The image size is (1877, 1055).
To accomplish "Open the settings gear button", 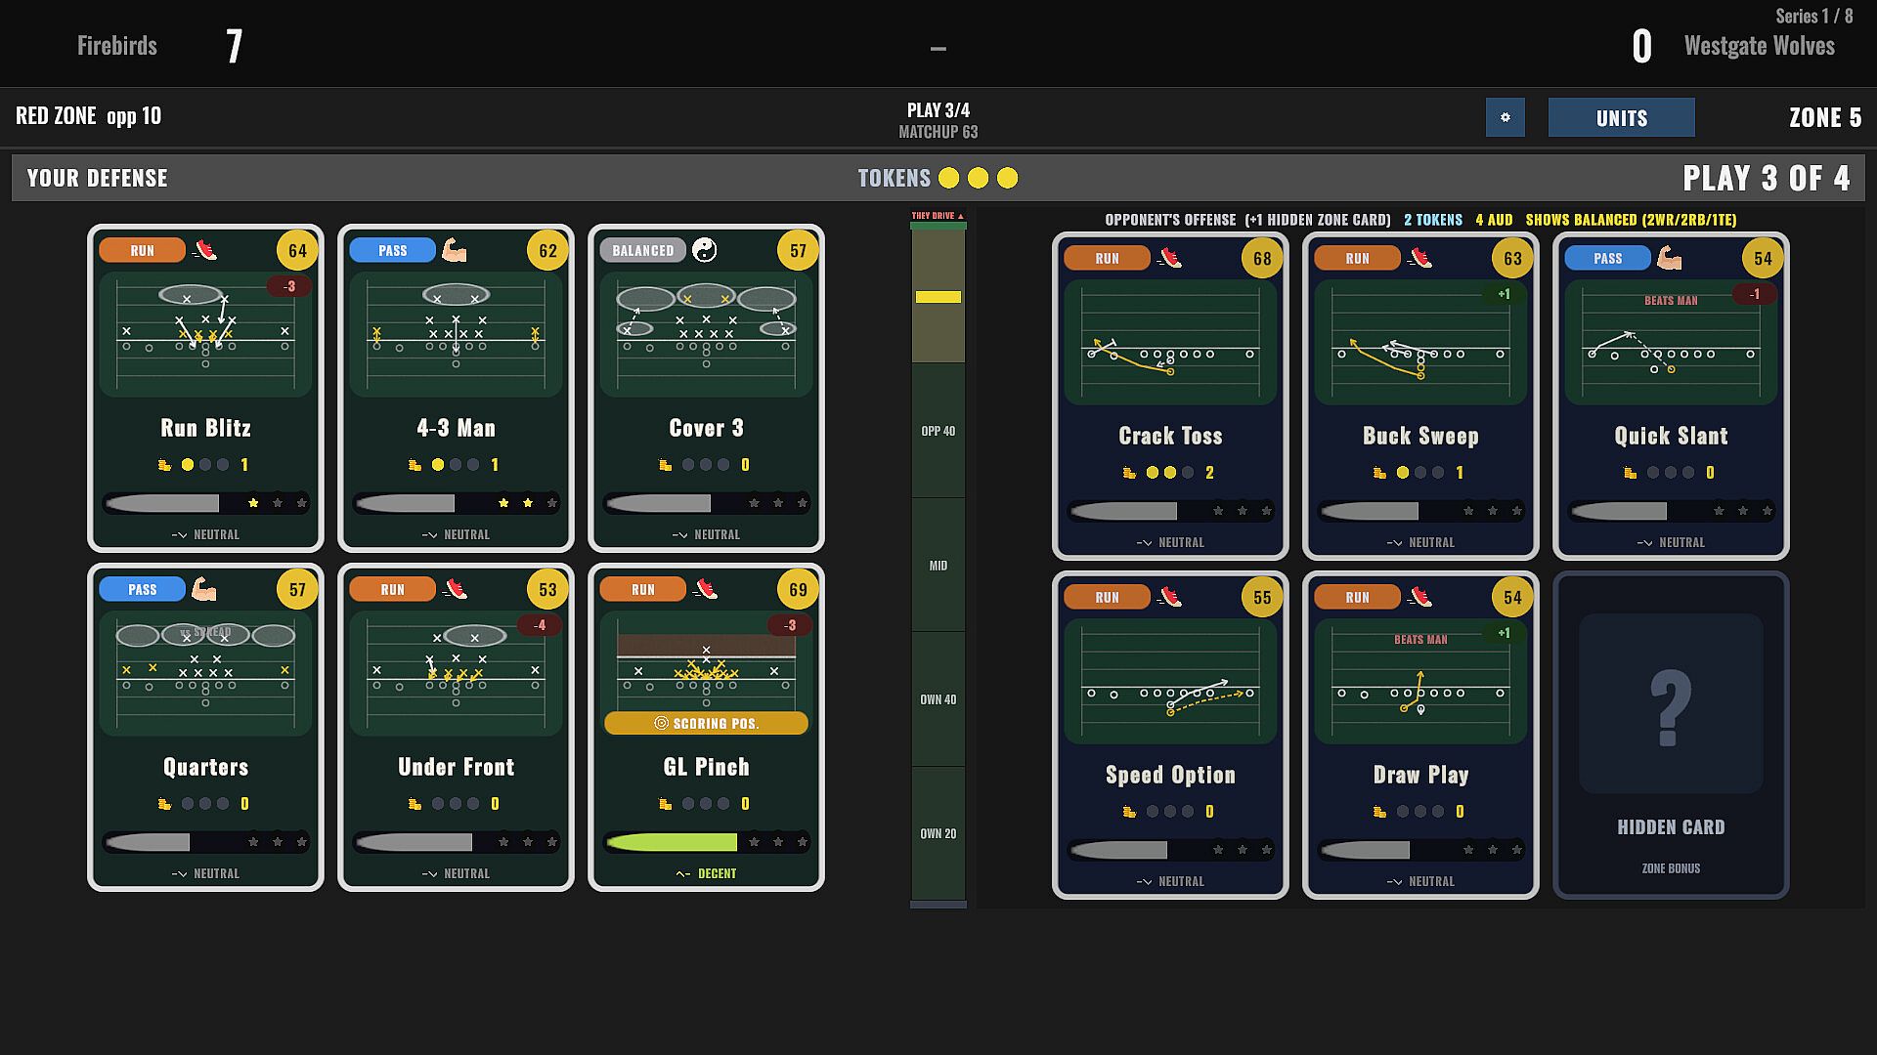I will (1505, 117).
